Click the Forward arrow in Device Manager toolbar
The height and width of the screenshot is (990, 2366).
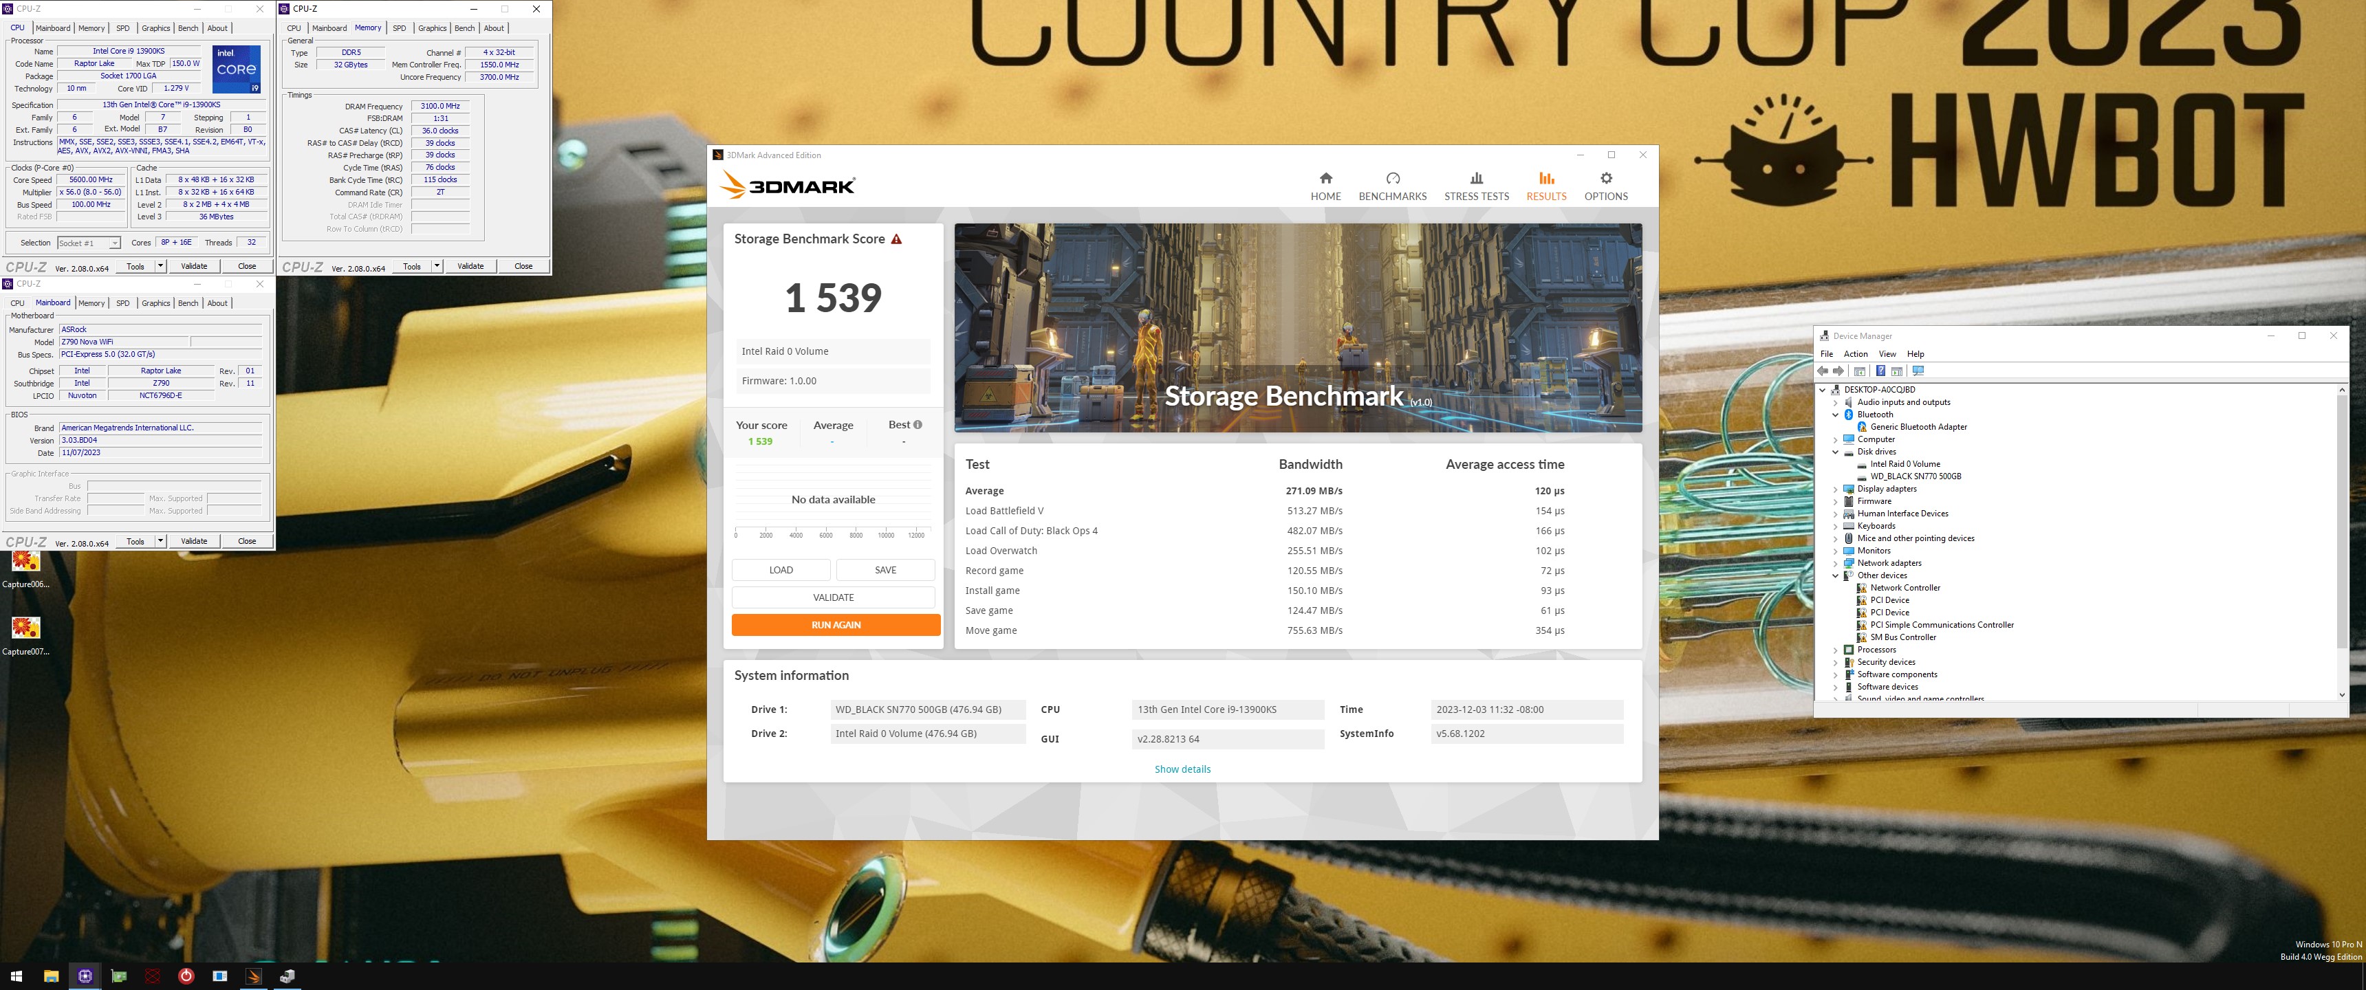1838,371
